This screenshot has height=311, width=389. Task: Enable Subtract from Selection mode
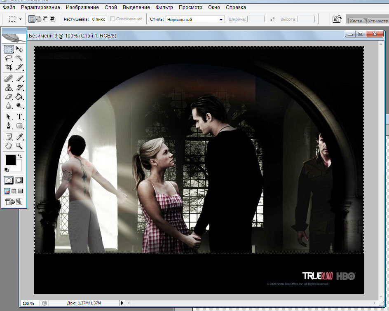[x=46, y=19]
